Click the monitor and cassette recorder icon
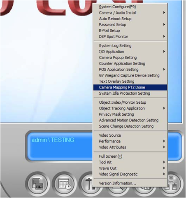The width and height of the screenshot is (186, 198). tap(38, 184)
